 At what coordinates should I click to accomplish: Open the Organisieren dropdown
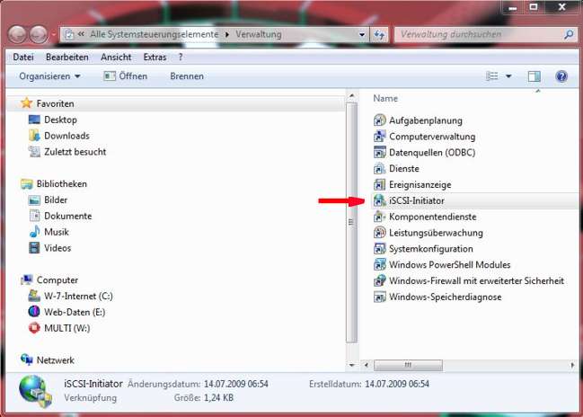tap(49, 76)
